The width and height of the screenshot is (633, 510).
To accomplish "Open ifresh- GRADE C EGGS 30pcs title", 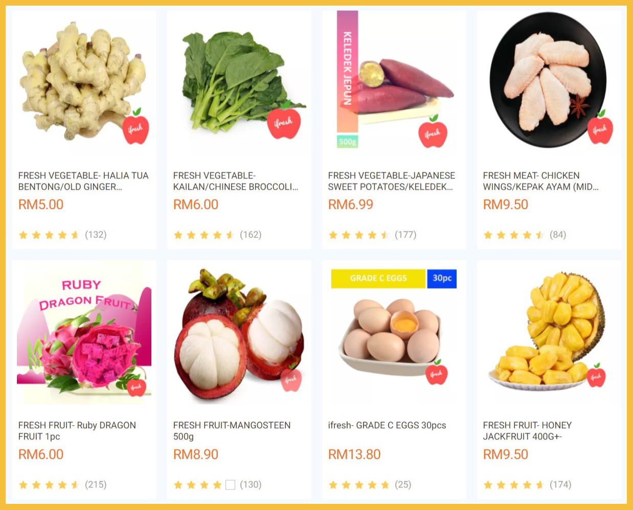I will [x=387, y=425].
